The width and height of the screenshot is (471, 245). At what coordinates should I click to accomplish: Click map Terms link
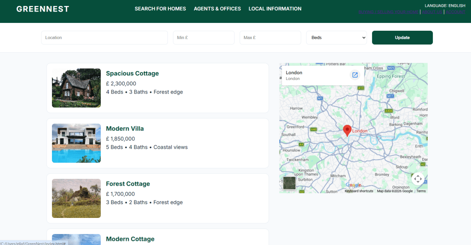click(421, 191)
